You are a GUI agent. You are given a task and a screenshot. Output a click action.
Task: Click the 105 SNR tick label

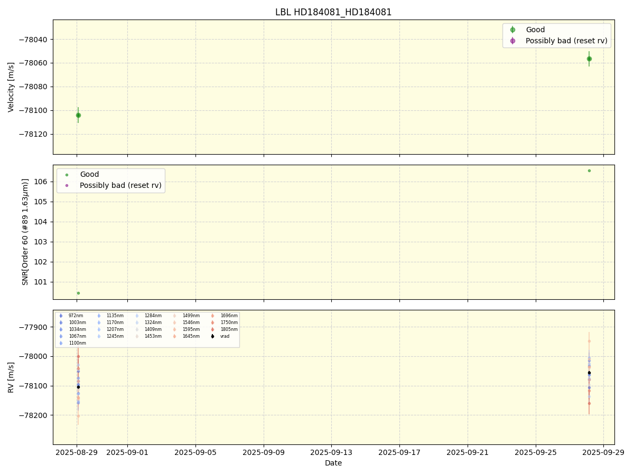[x=41, y=202]
